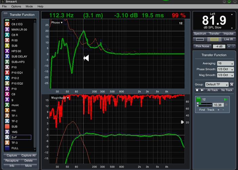The image size is (238, 170).
Task: Open the Averaging dropdown
Action: (x=225, y=63)
